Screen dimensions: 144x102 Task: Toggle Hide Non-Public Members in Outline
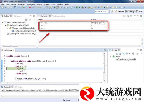pos(130,54)
